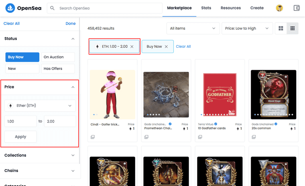The image size is (305, 186).
Task: Toggle the On Auction status filter
Action: click(58, 57)
